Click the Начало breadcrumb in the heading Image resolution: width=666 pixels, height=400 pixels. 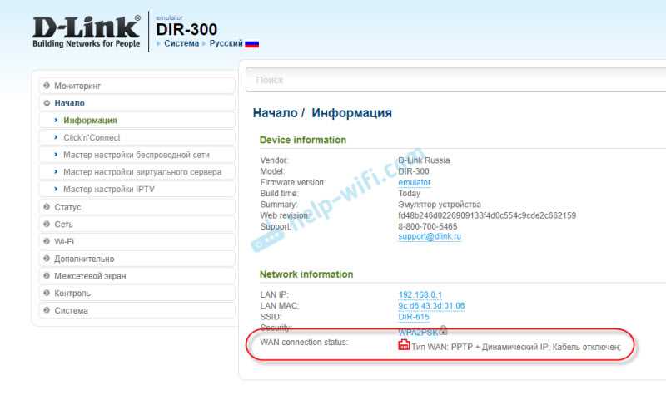click(276, 113)
